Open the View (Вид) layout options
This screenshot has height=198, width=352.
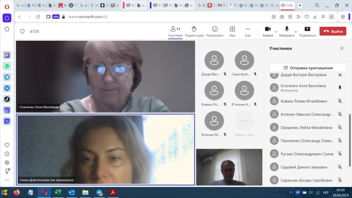[232, 29]
